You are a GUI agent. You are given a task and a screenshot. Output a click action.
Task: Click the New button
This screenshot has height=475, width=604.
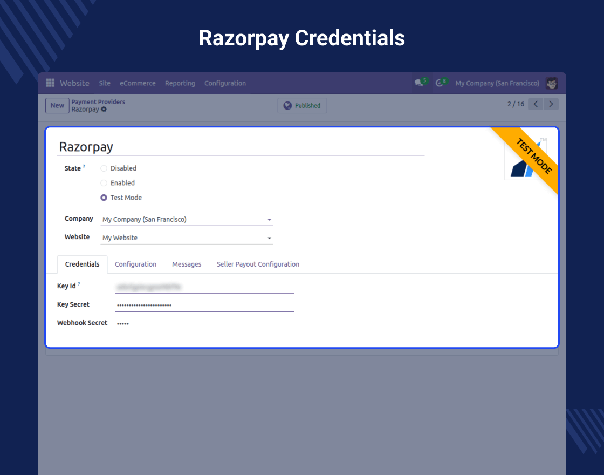click(57, 106)
